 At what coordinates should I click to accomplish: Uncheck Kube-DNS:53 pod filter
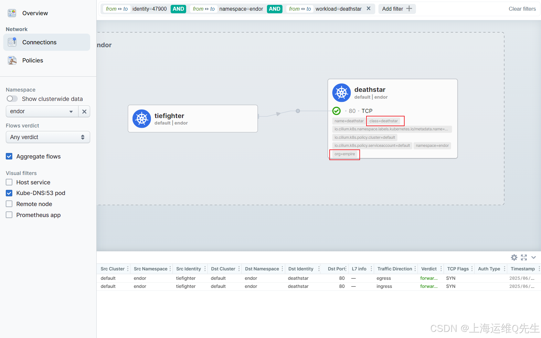pos(9,193)
